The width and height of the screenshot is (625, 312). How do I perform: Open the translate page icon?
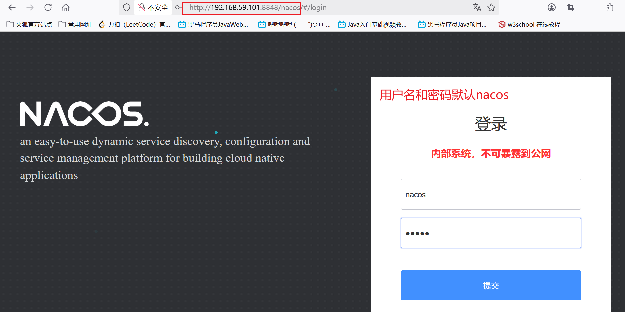click(x=477, y=7)
